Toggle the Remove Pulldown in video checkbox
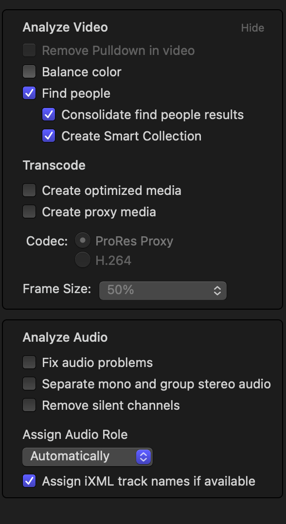Screen dimensions: 286x524 pyautogui.click(x=29, y=51)
